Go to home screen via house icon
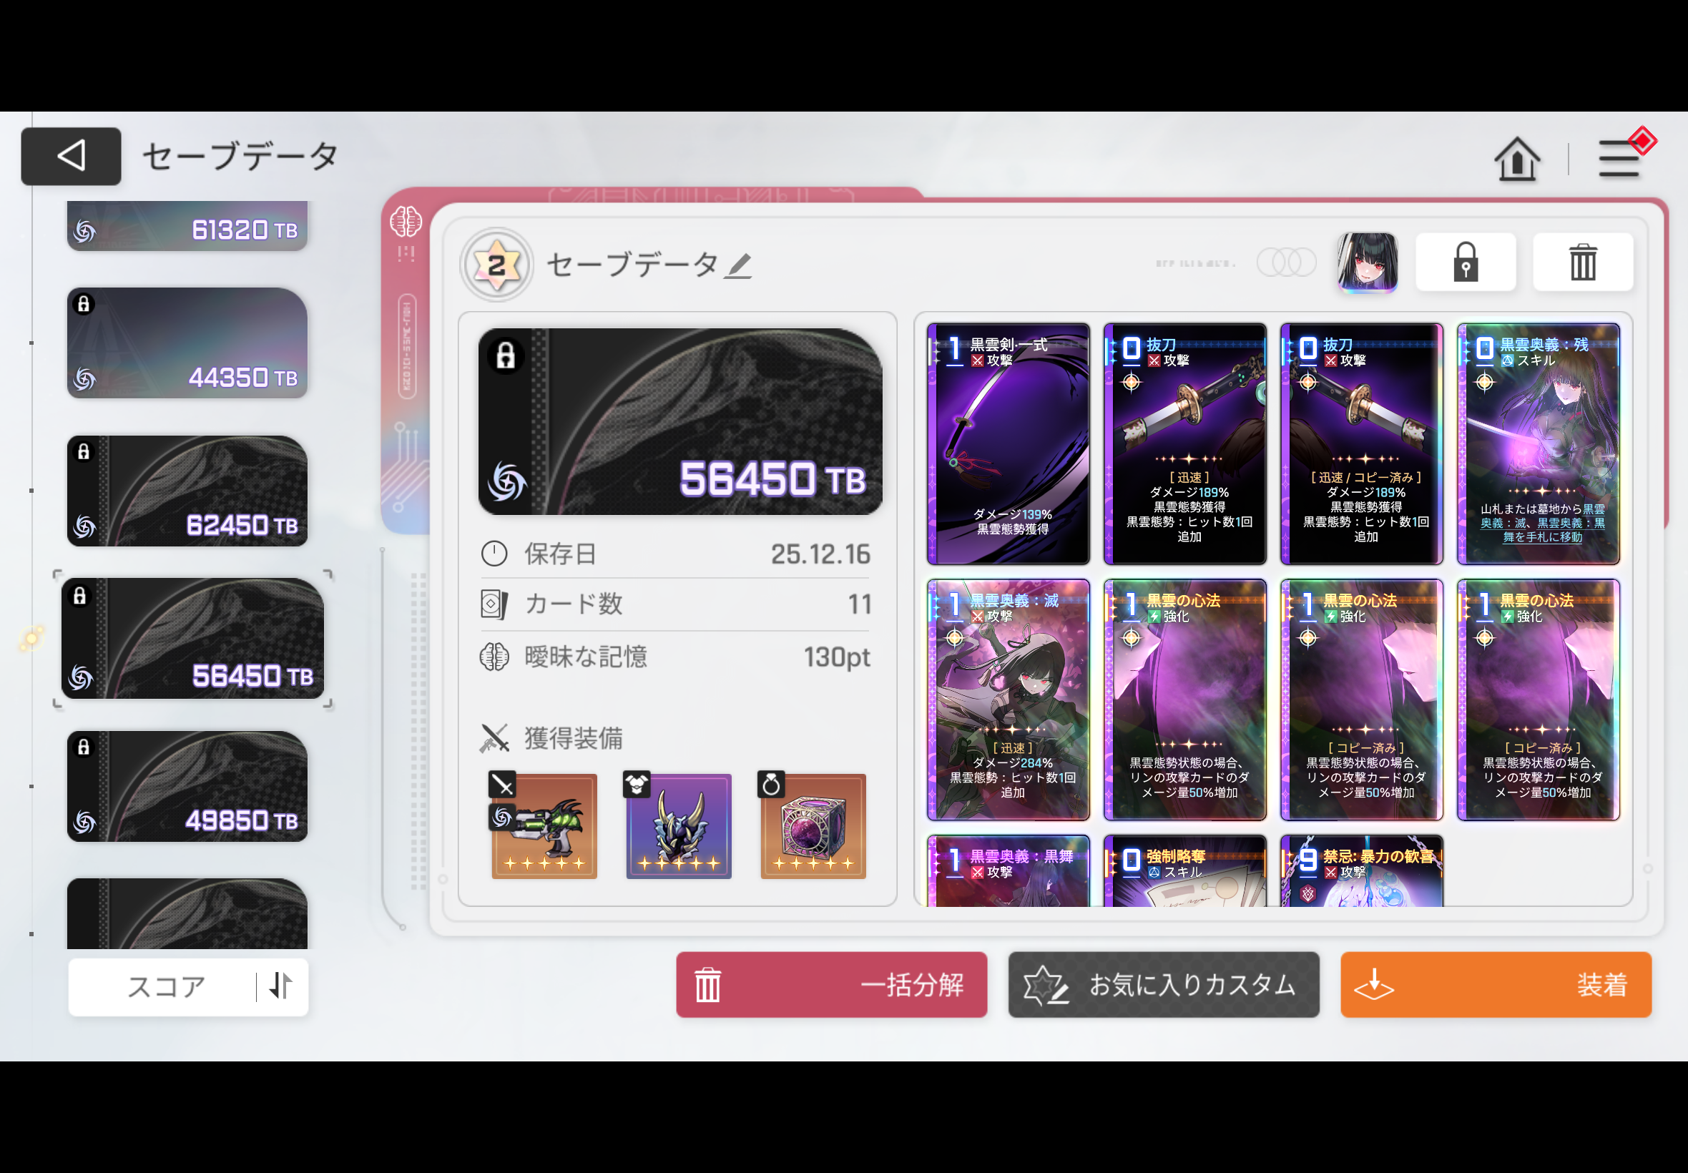 pyautogui.click(x=1516, y=159)
